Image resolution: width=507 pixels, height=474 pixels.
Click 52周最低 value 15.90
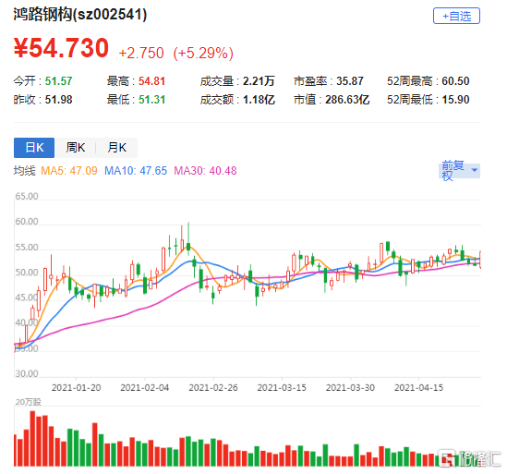pyautogui.click(x=455, y=100)
